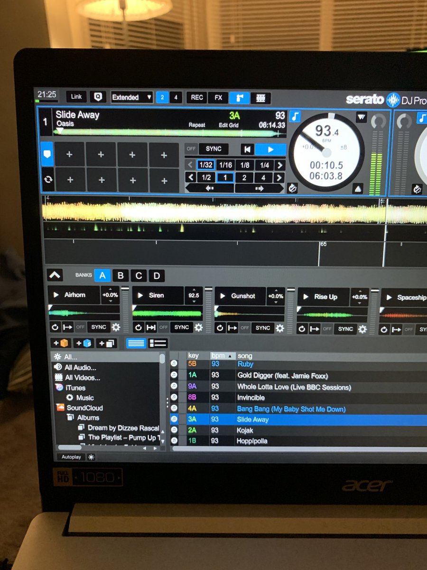The image size is (427, 570).
Task: Open the settings gear on the Siren sample slot
Action: [x=198, y=328]
